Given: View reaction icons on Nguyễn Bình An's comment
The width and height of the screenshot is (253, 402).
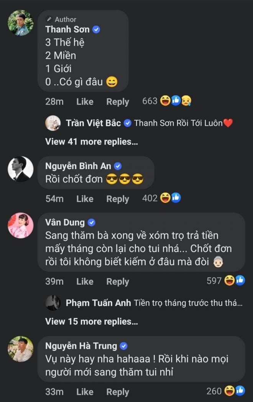Looking at the screenshot, I should [170, 198].
